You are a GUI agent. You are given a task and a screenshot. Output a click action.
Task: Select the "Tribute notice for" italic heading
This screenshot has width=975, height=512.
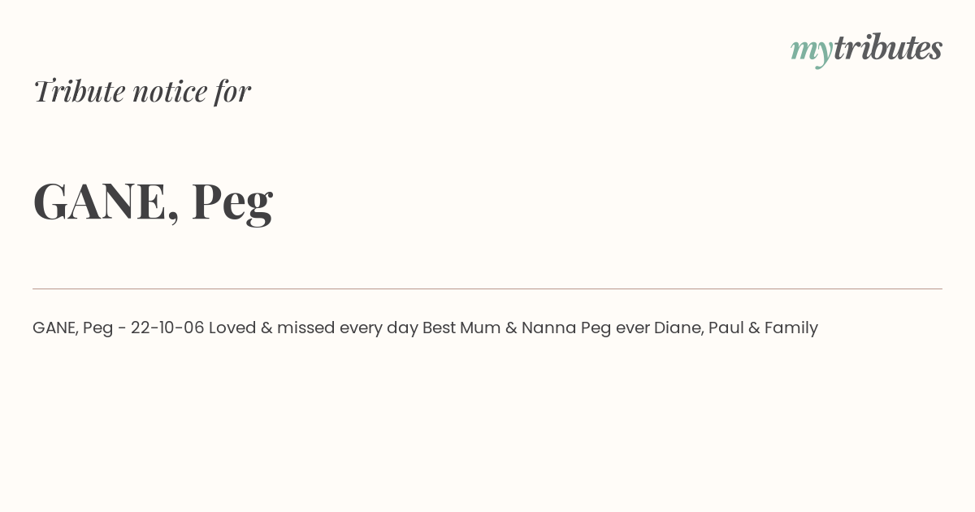[x=142, y=91]
